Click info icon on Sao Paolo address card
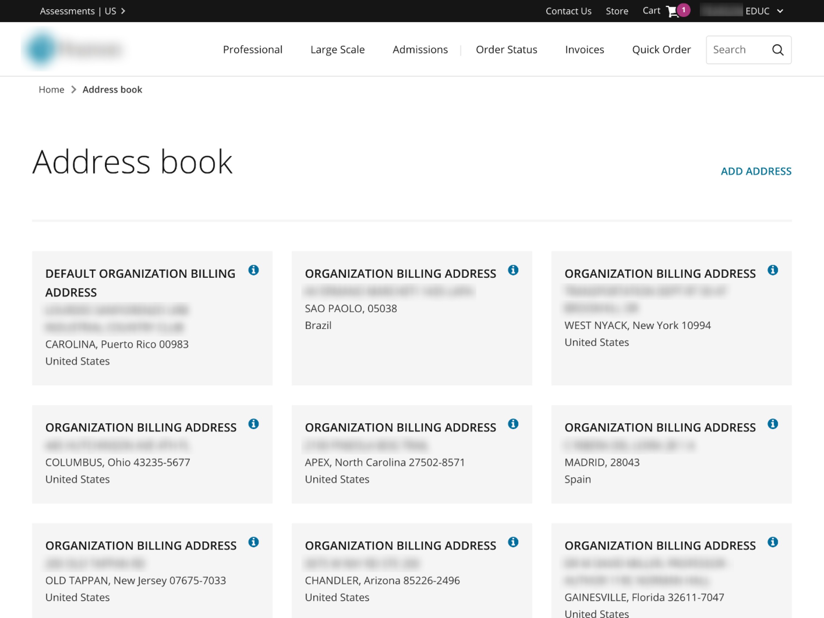Viewport: 824px width, 618px height. click(x=513, y=270)
